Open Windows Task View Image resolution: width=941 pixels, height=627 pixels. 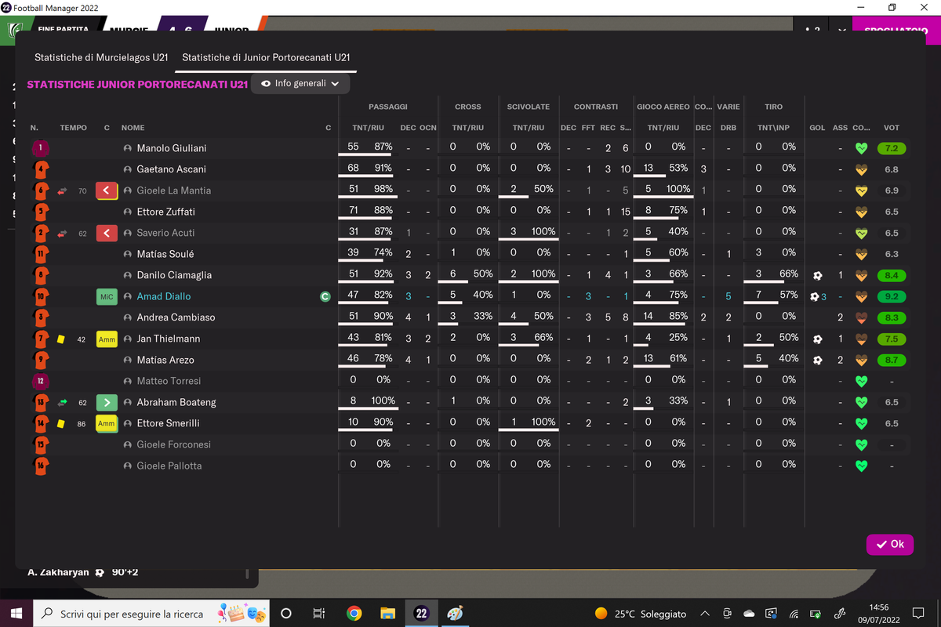318,614
